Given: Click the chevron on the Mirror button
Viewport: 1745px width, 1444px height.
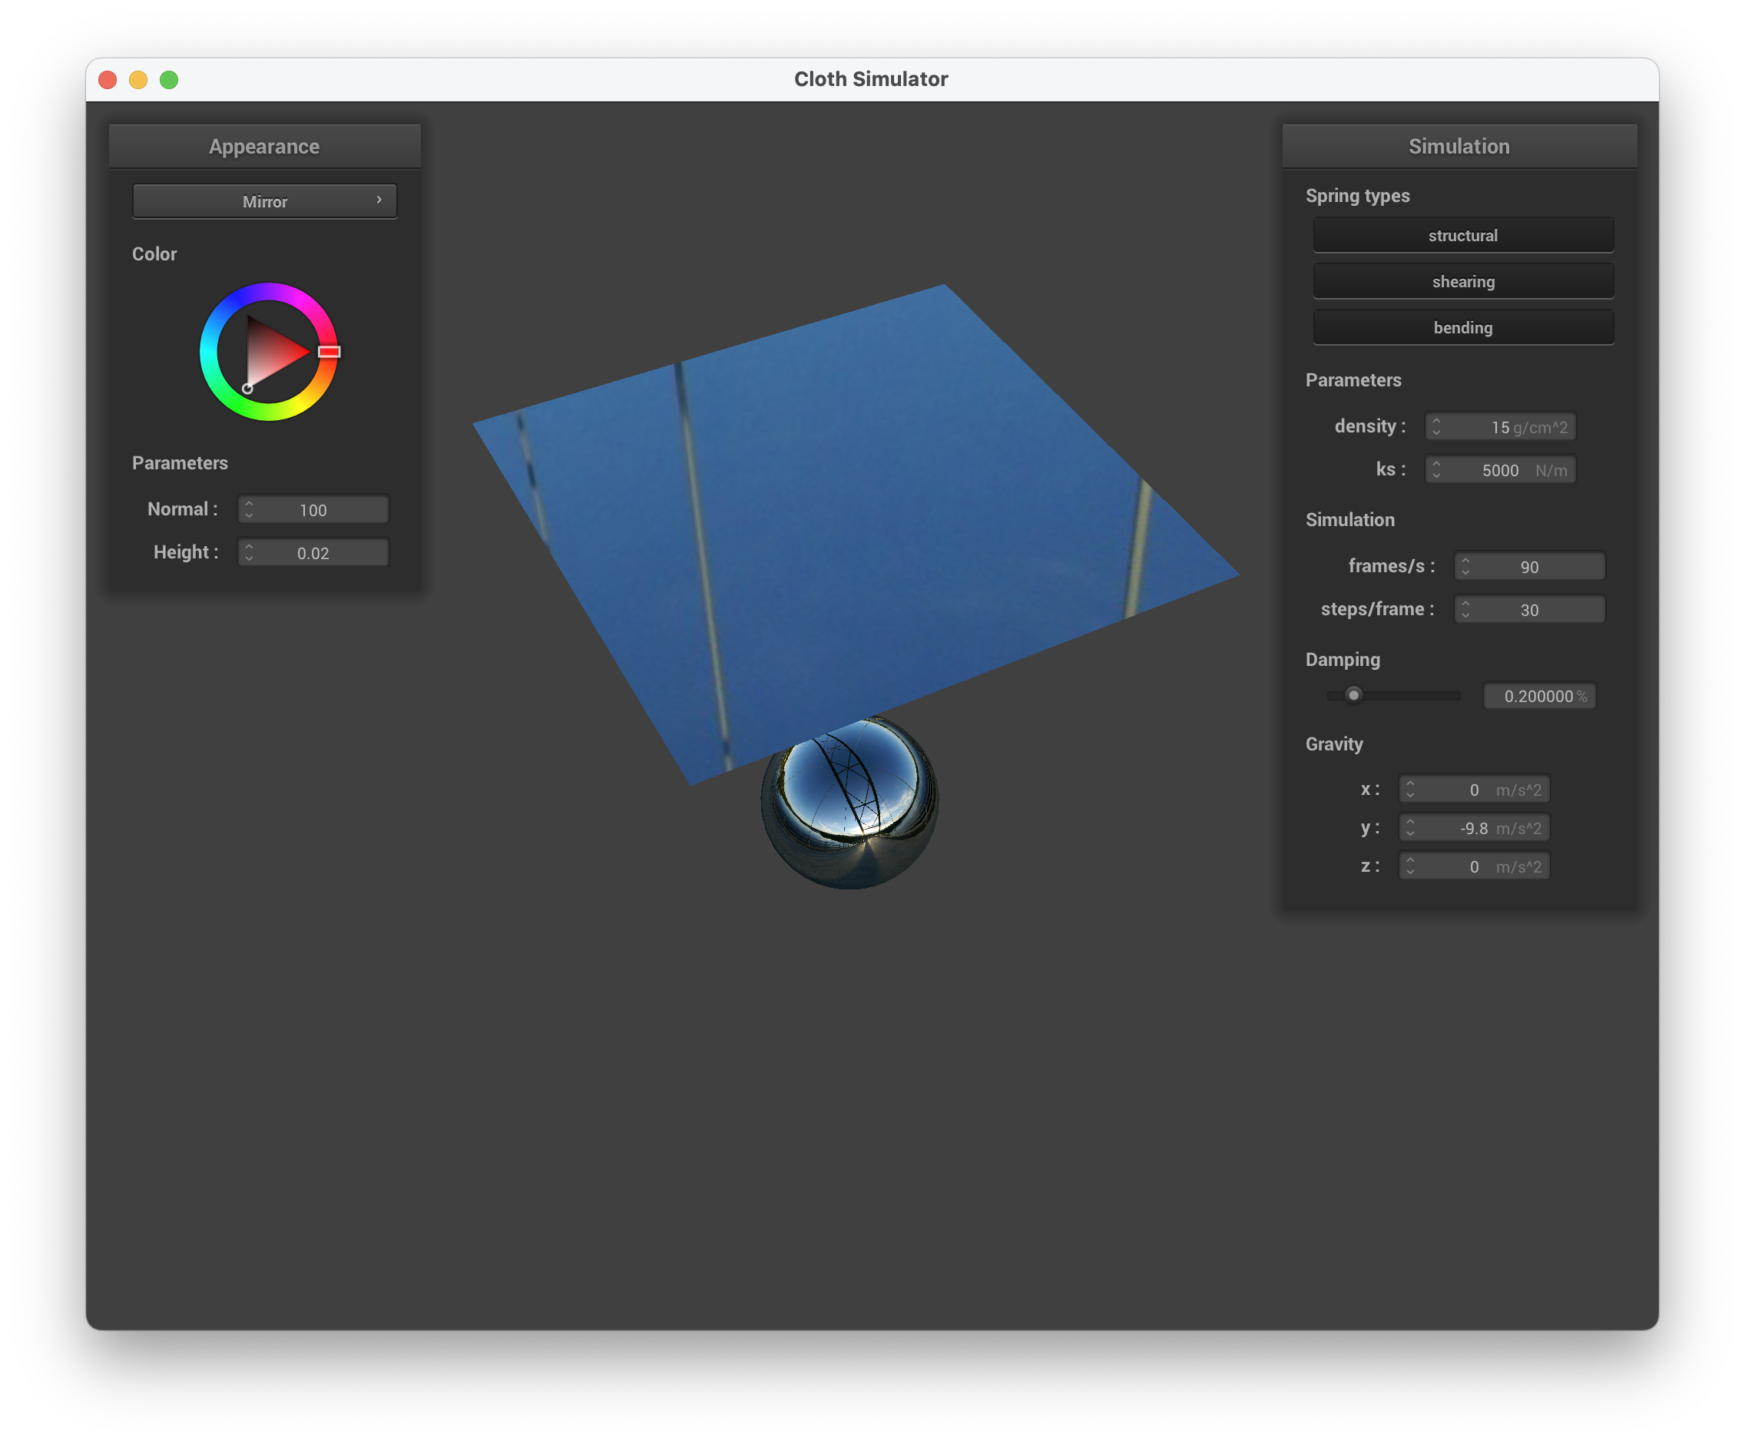Looking at the screenshot, I should [x=379, y=200].
